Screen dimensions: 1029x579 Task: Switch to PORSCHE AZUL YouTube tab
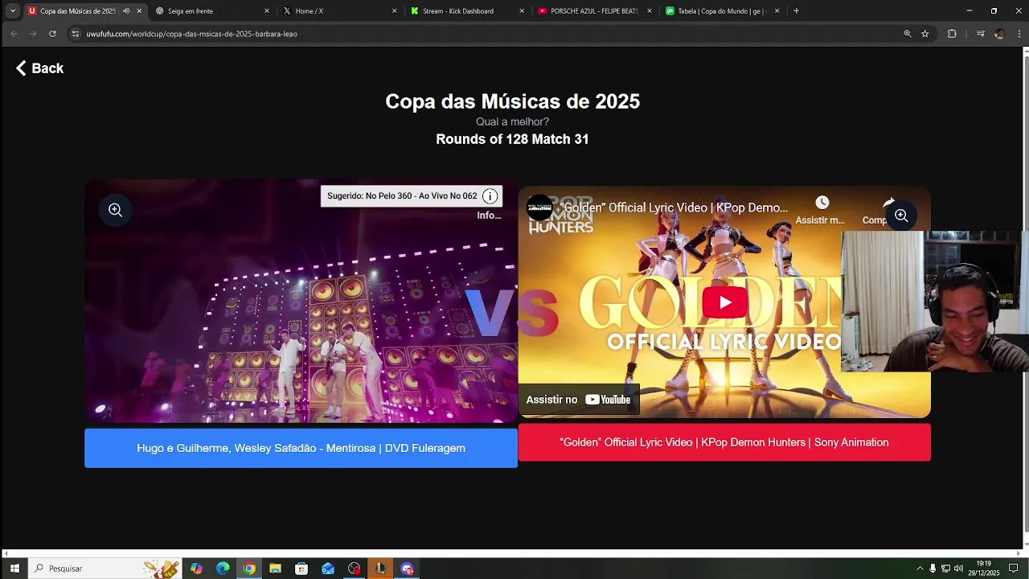click(x=592, y=11)
